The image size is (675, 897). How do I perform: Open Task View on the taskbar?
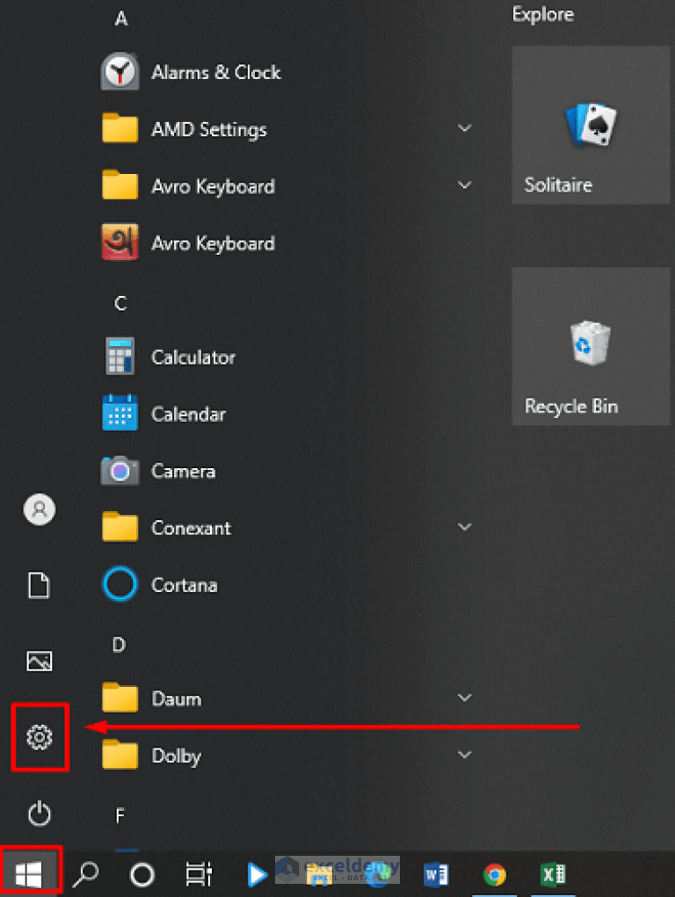click(x=199, y=874)
